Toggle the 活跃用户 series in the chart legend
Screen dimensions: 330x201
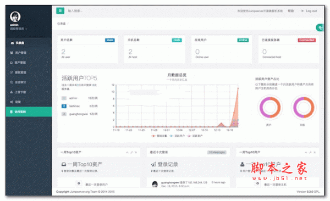(x=177, y=136)
